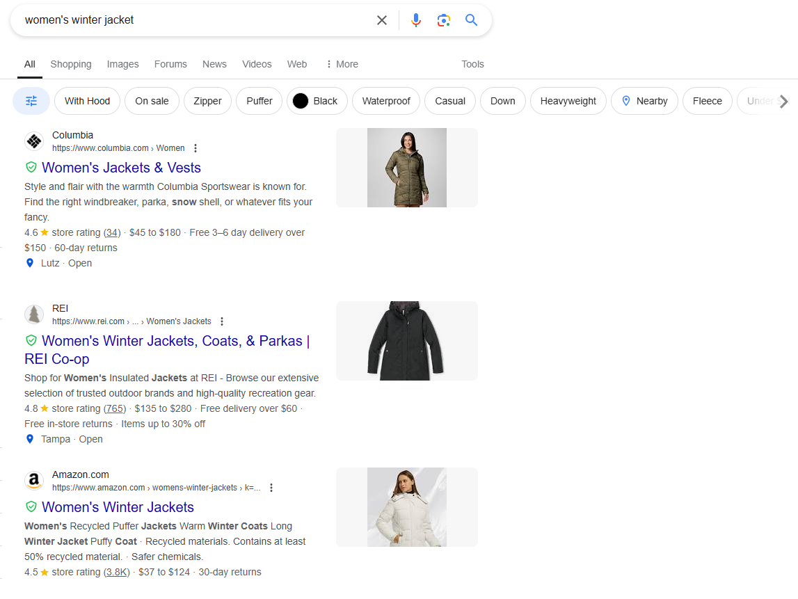Click the white Amazon puffer thumbnail
This screenshot has width=798, height=599.
[x=406, y=507]
